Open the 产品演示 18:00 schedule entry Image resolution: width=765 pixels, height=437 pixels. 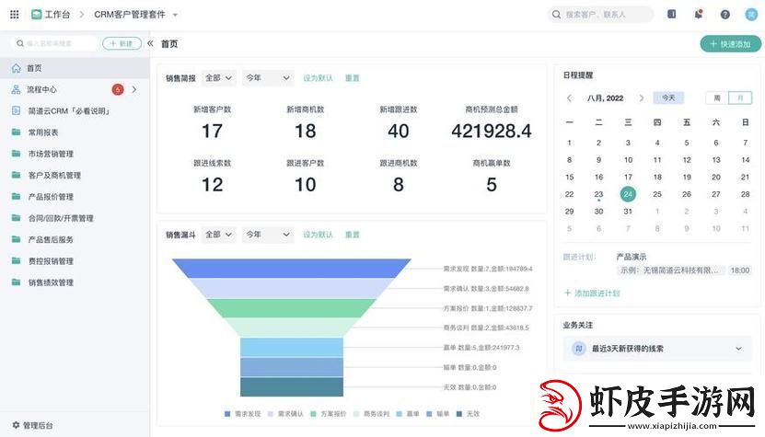point(683,270)
